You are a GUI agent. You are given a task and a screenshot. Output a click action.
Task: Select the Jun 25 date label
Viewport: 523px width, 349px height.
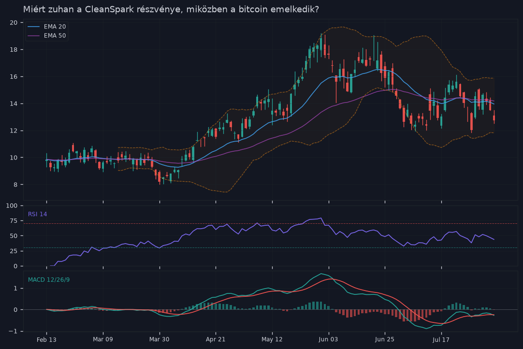(385, 340)
